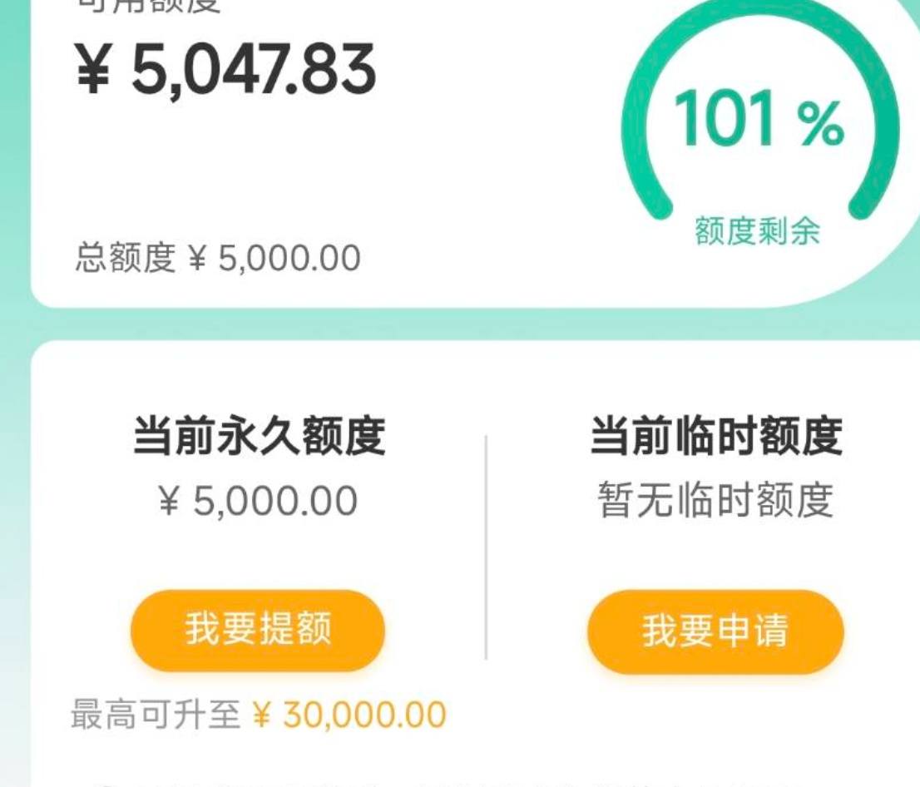The width and height of the screenshot is (920, 787).
Task: Click the 101% circular progress ring
Action: point(759,110)
